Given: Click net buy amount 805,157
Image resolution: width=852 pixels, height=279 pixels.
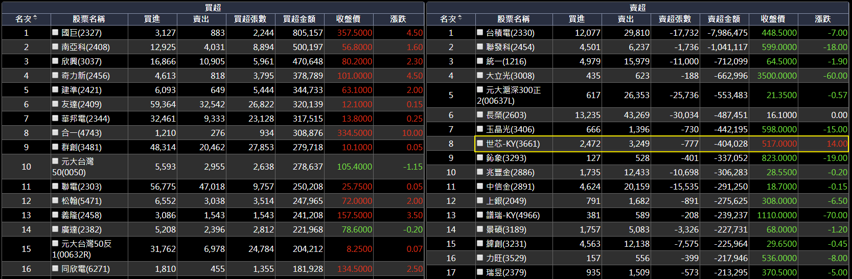Looking at the screenshot, I should [x=308, y=33].
